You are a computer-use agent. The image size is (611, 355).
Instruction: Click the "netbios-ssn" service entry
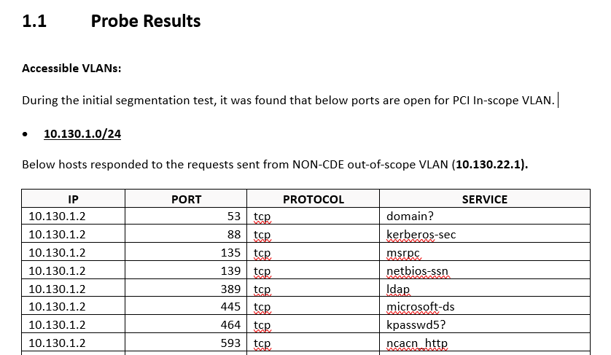pos(418,271)
